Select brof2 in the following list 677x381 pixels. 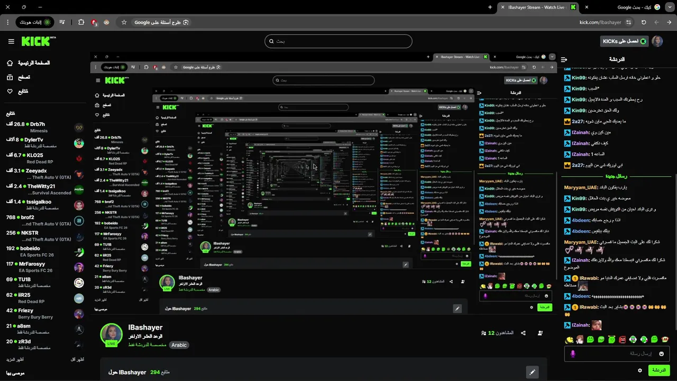pos(45,220)
